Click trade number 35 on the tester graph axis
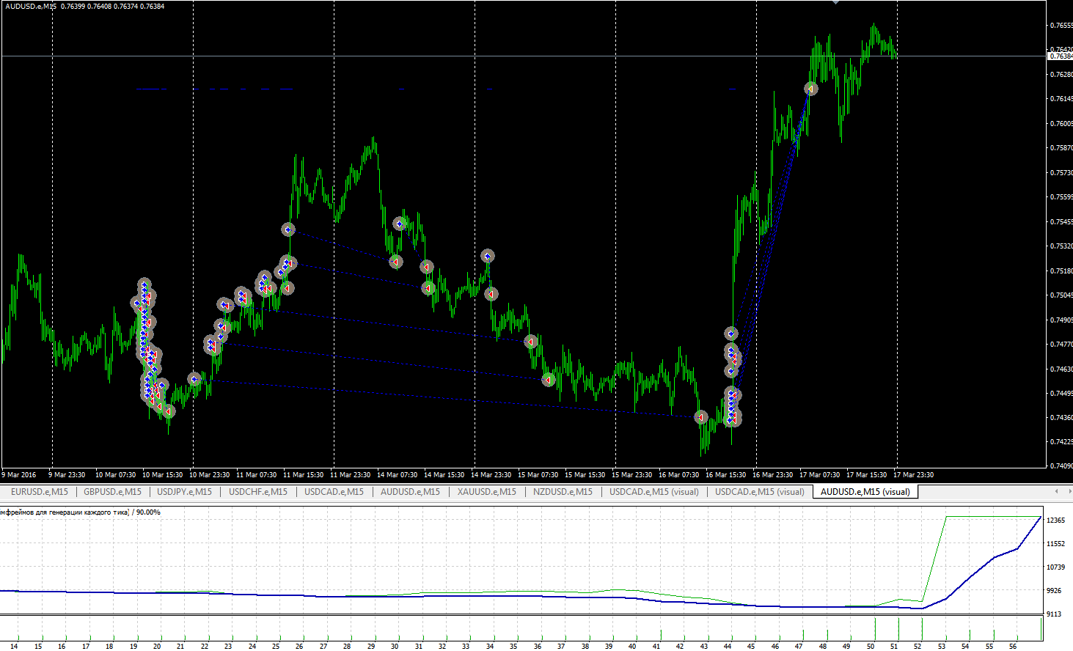 click(x=513, y=647)
